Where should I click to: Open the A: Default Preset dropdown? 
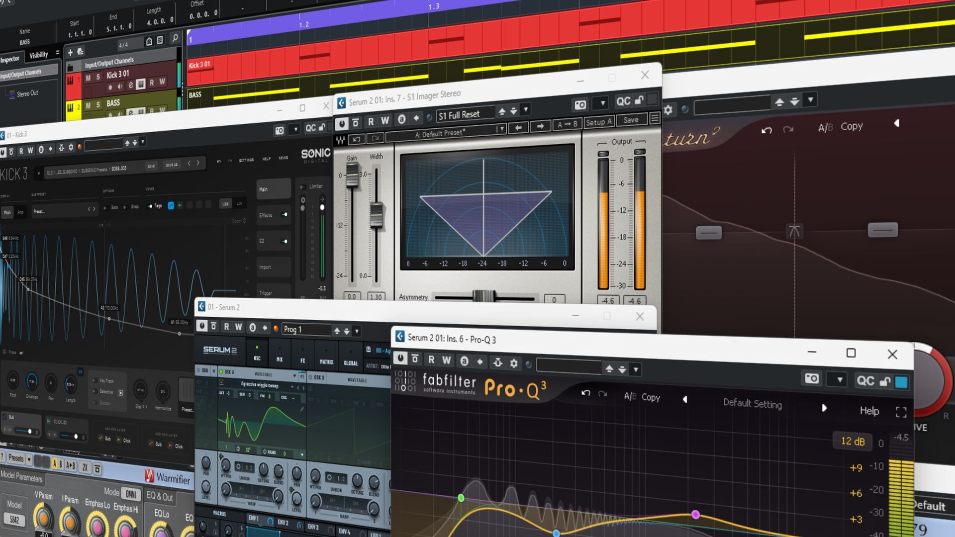point(501,129)
